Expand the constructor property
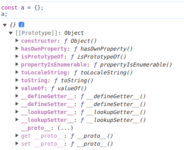This screenshot has height=150, width=184. tap(17, 40)
